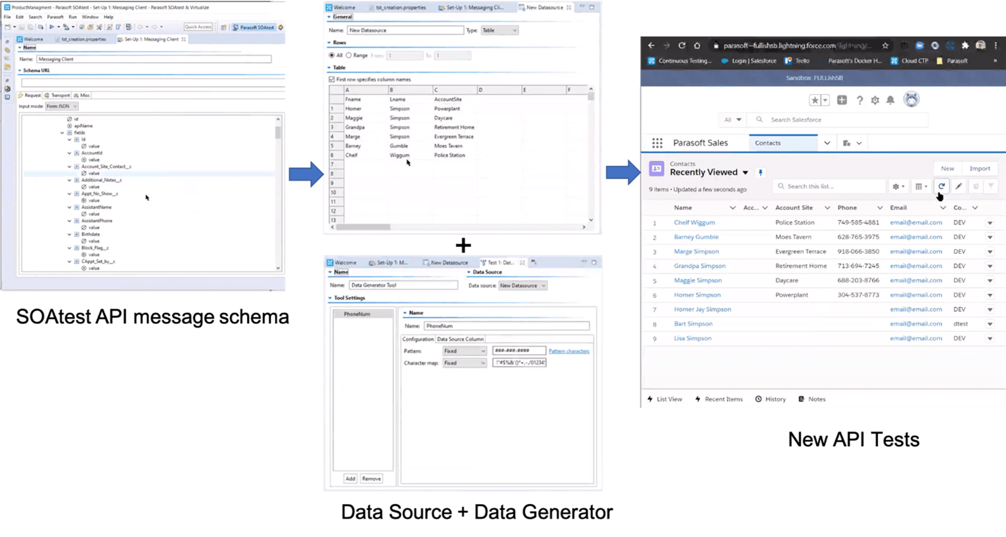Click the Contacts object icon beside Recently Viewed

tap(656, 169)
